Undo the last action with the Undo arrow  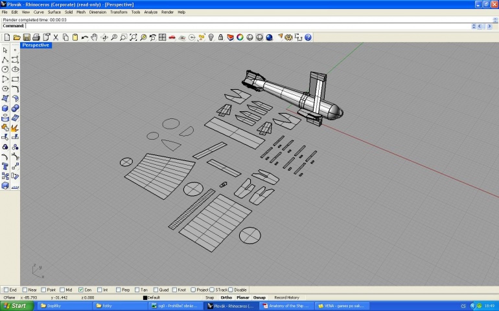[85, 38]
